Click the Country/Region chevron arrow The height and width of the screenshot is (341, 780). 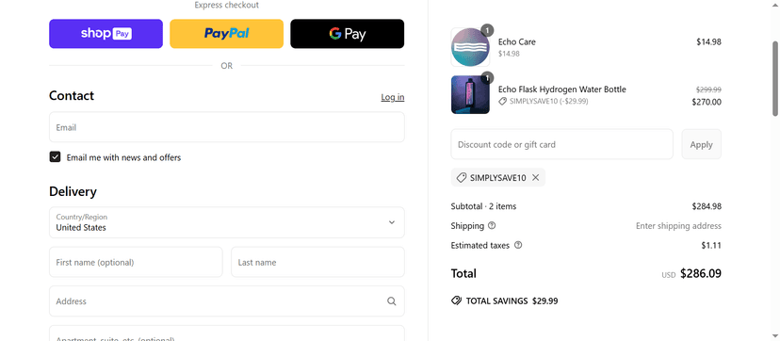coord(392,222)
